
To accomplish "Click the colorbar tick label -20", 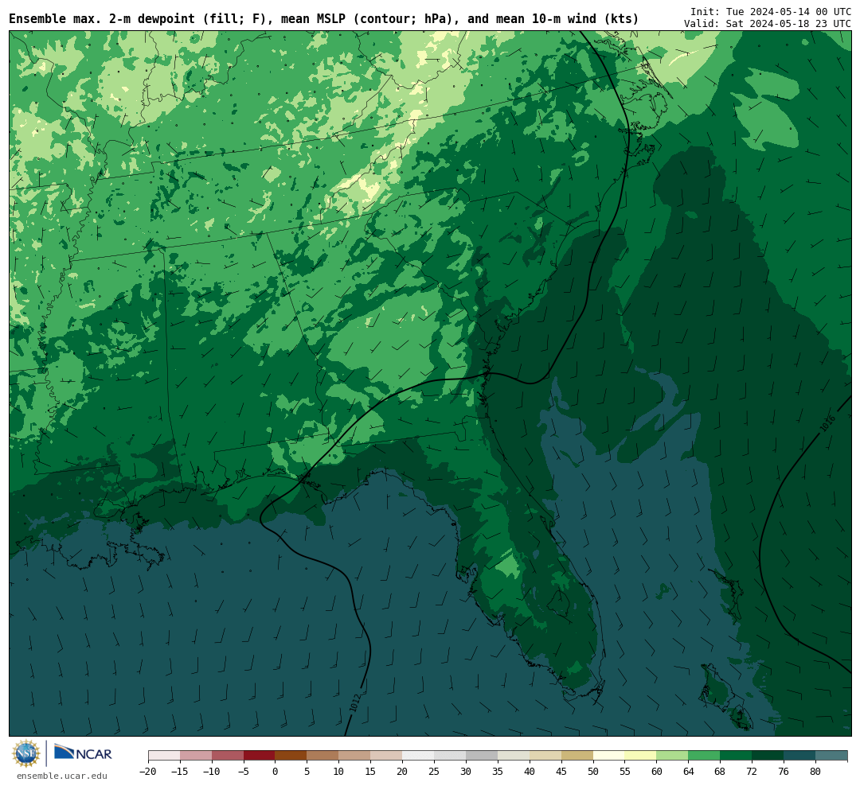I will (x=148, y=772).
